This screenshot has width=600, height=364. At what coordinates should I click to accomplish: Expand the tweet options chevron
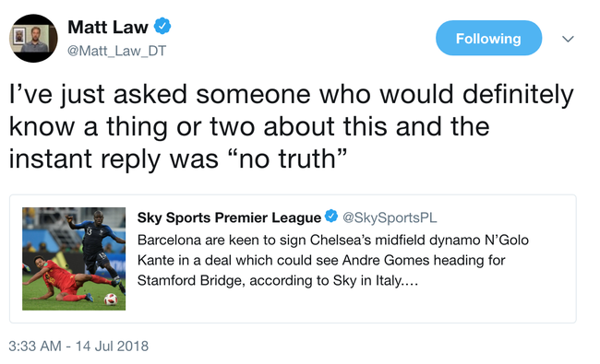pyautogui.click(x=568, y=39)
